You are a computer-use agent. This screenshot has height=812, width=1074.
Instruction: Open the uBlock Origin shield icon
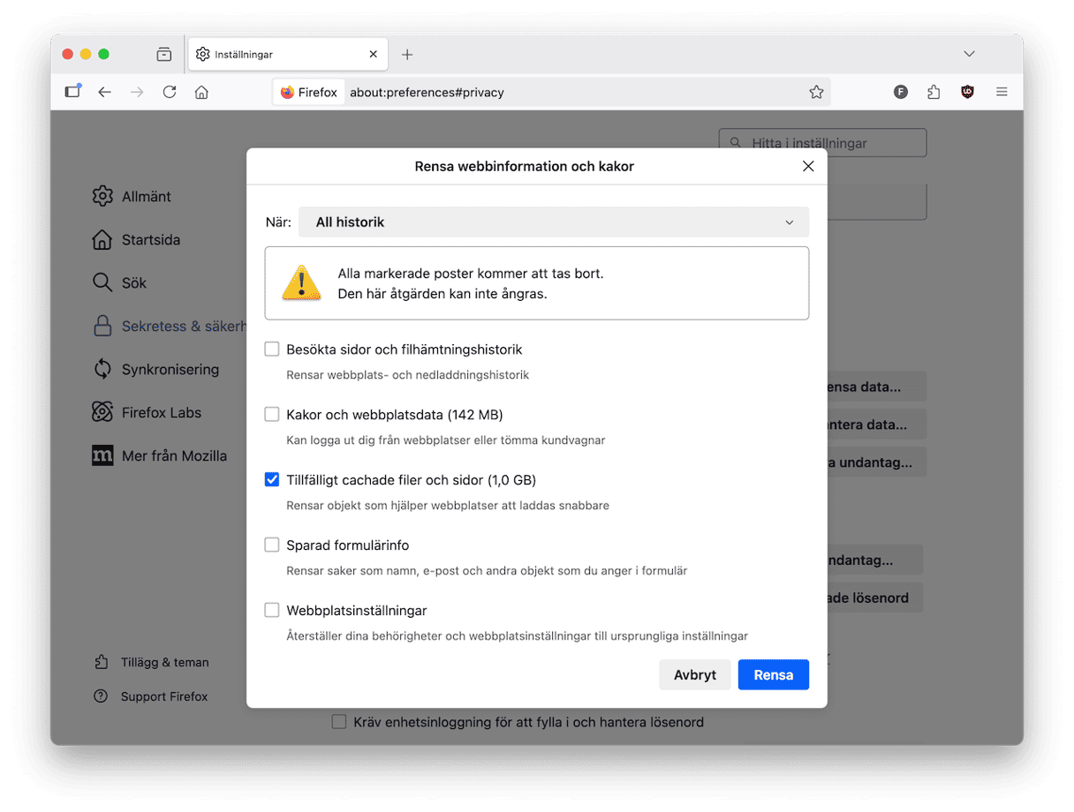967,92
